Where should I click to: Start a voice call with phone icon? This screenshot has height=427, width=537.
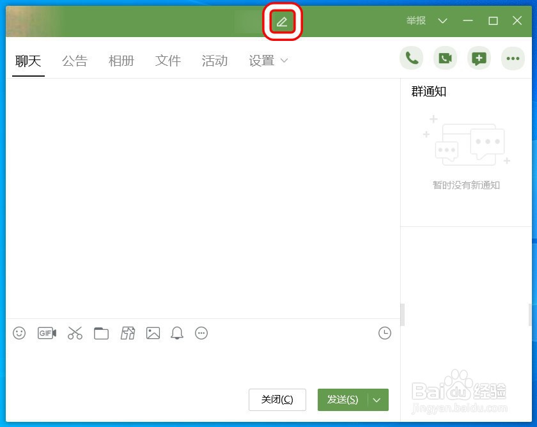[411, 58]
